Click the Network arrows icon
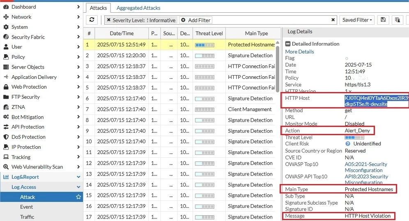 pyautogui.click(x=6, y=17)
